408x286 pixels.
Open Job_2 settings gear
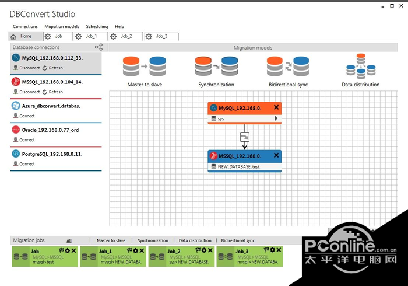click(204, 250)
